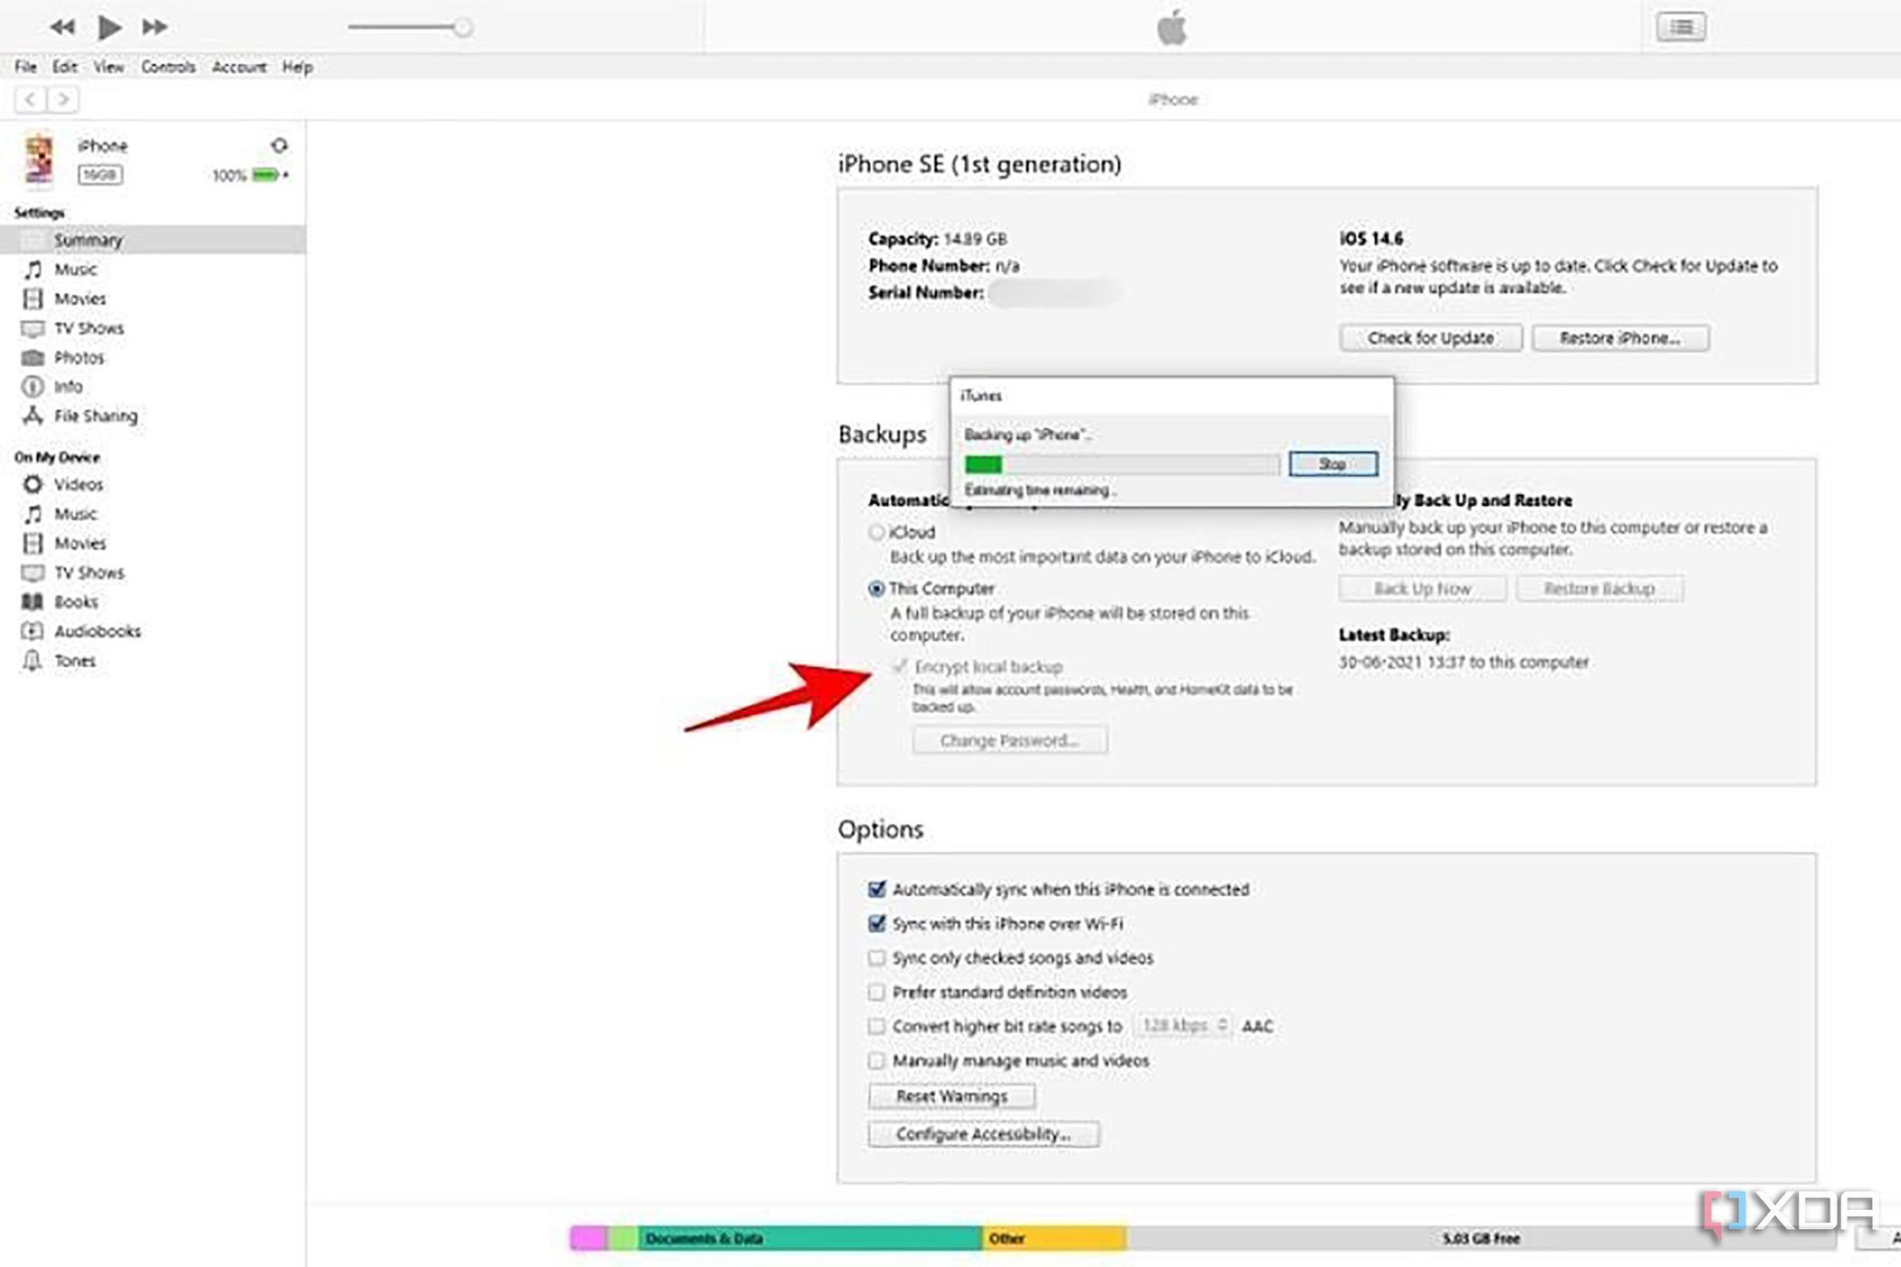
Task: Open the View menu
Action: (109, 67)
